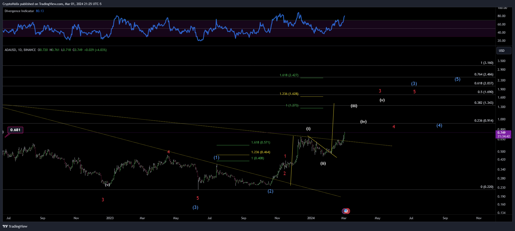This screenshot has width=515, height=231.
Task: Click the 0.134 price scale label
Action: click(501, 213)
